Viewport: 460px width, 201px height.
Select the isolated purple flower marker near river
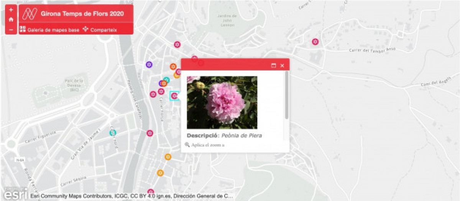pyautogui.click(x=149, y=64)
